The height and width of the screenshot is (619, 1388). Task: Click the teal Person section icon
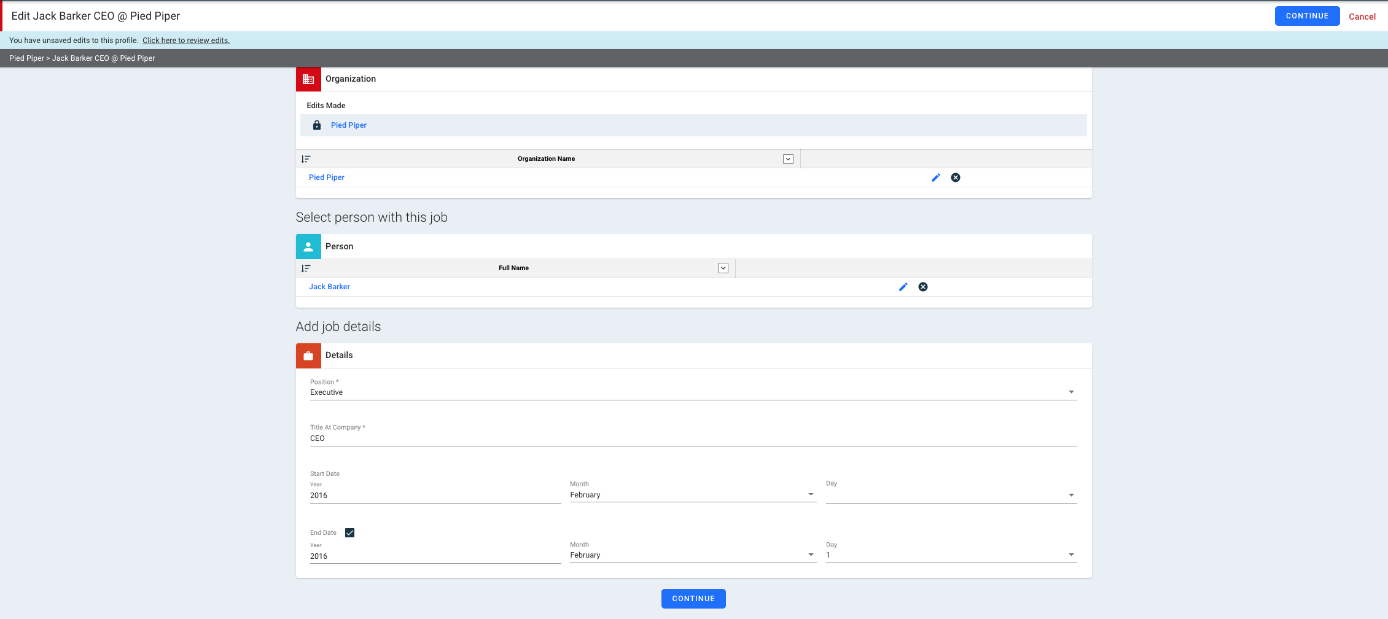[308, 246]
